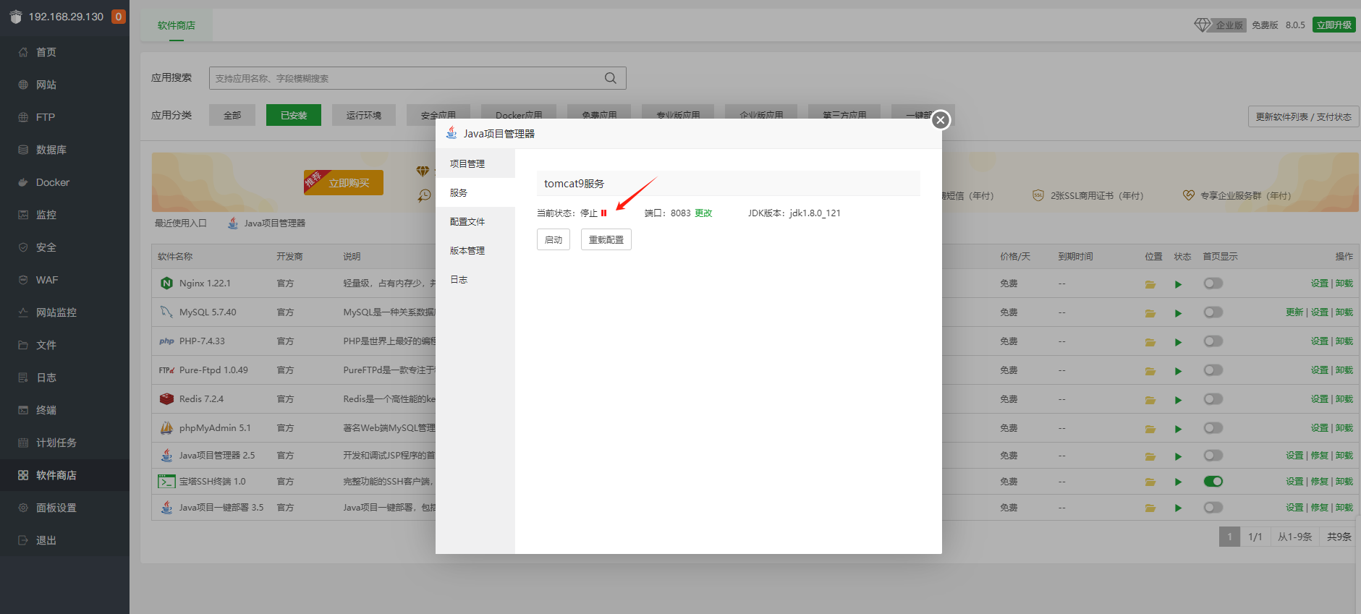The image size is (1361, 614).
Task: Toggle 首页显示 for phpMyAdmin 5.1
Action: coord(1213,428)
